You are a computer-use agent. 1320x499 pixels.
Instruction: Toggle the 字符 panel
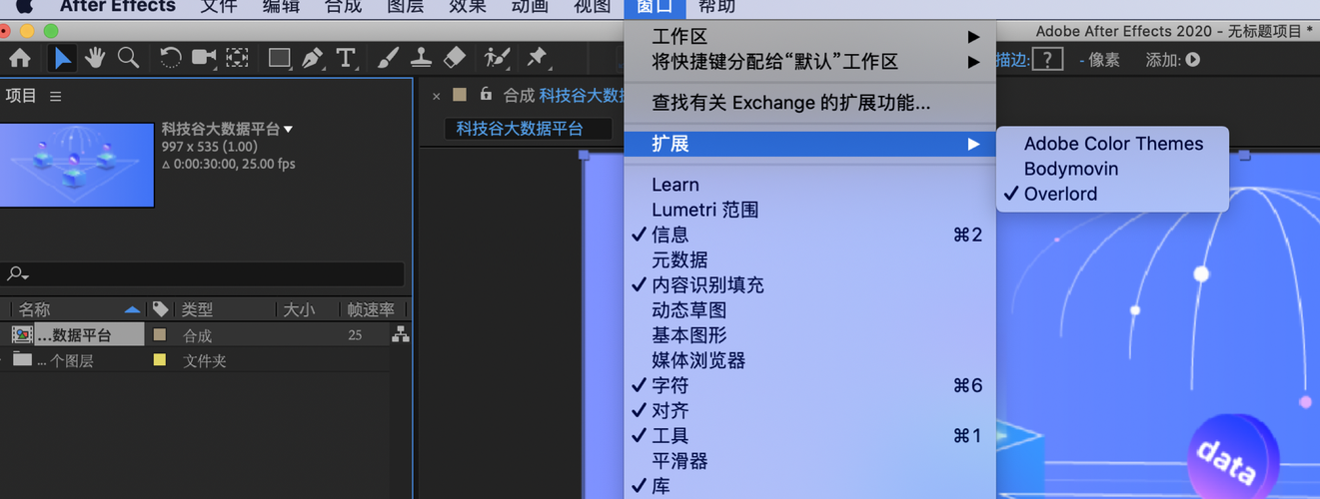[808, 385]
